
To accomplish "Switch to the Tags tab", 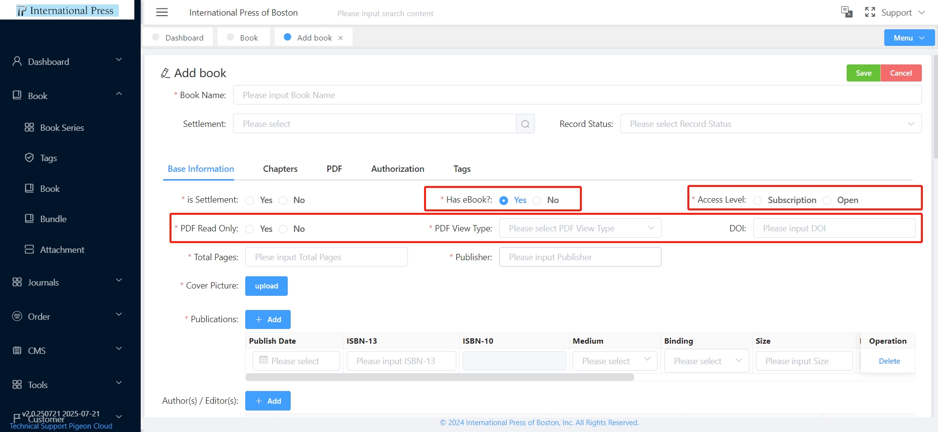I will coord(462,169).
